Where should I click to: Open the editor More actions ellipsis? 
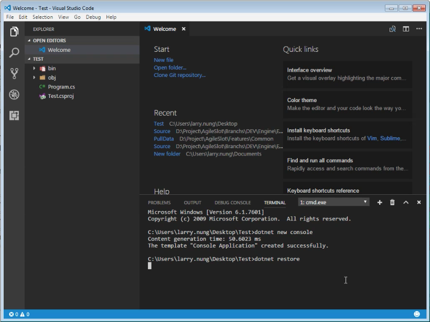(419, 28)
